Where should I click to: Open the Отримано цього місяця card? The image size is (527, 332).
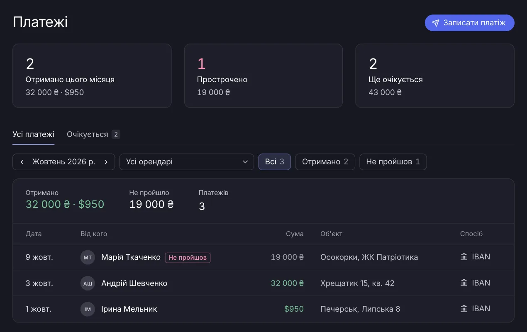tap(92, 76)
